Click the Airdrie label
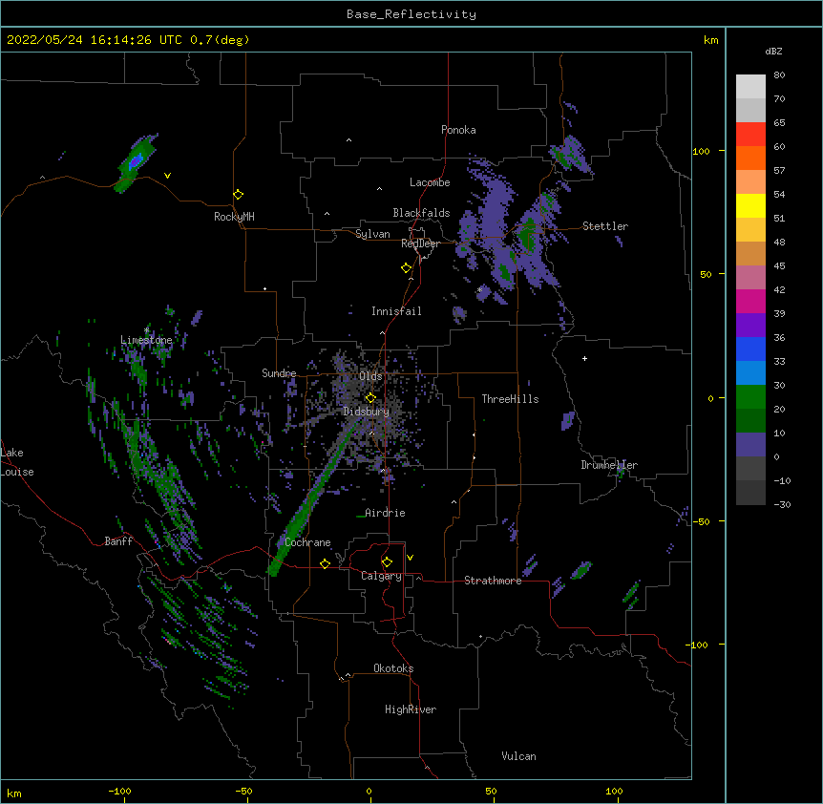This screenshot has height=804, width=823. point(385,513)
